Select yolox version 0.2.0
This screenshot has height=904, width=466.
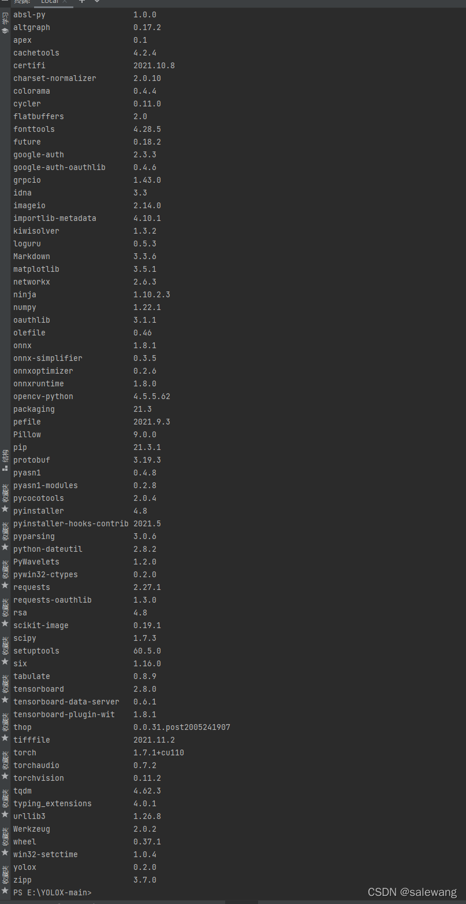(x=145, y=867)
